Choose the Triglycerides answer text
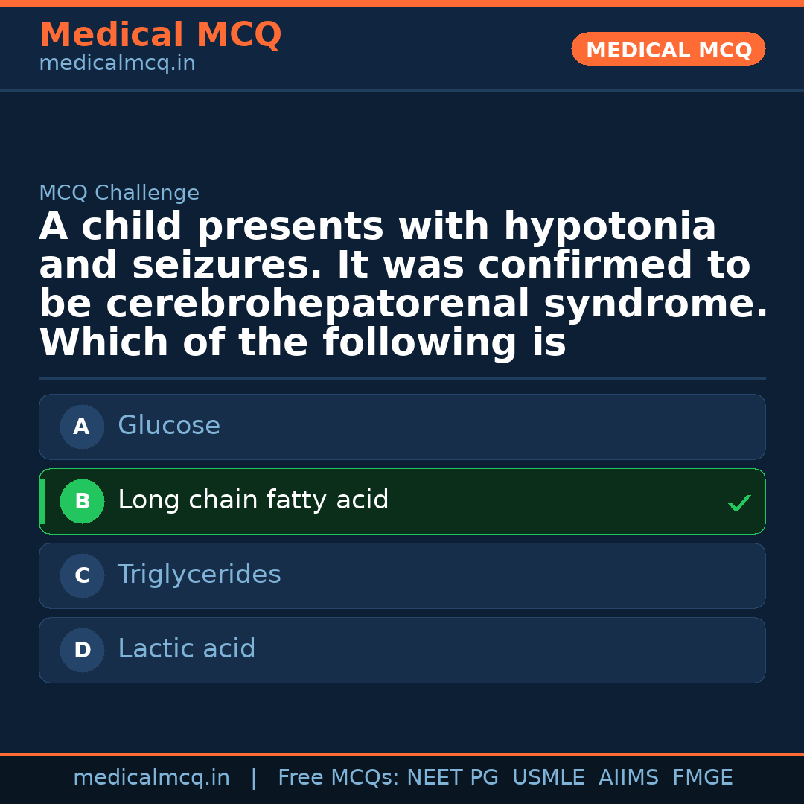The width and height of the screenshot is (804, 804). 199,575
